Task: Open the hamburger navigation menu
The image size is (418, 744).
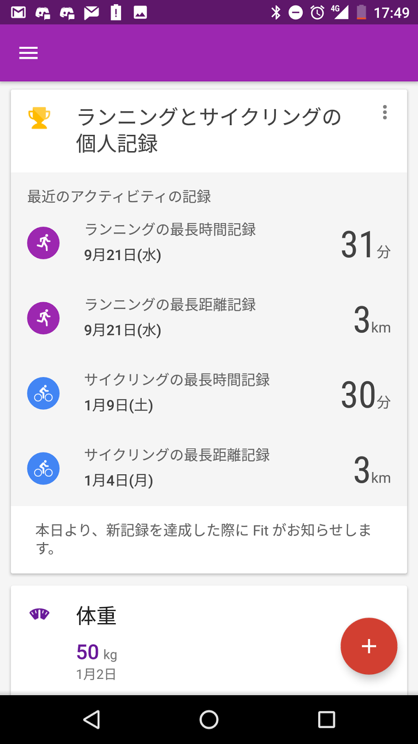Action: 28,53
